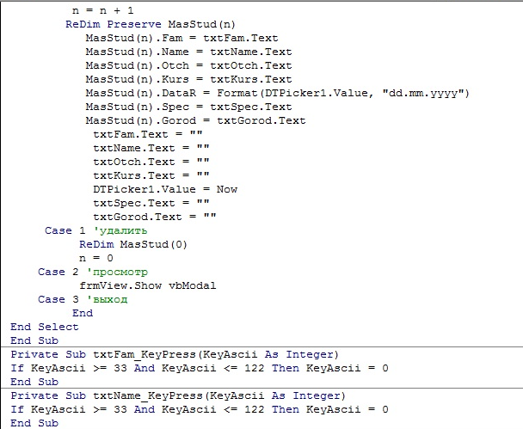Click the 'Case 1' line with 'удалить' comment
Image resolution: width=523 pixels, height=429 pixels.
96,230
